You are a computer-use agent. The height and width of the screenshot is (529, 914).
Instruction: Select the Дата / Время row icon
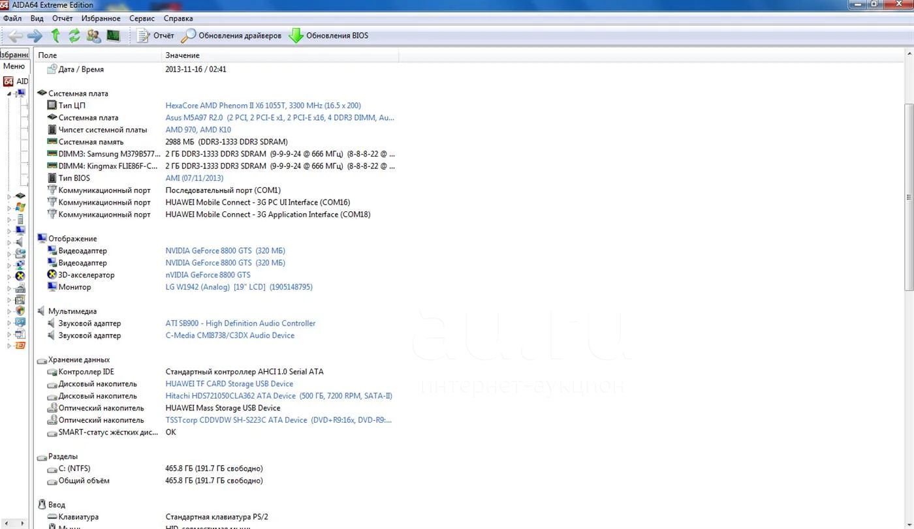(x=52, y=69)
